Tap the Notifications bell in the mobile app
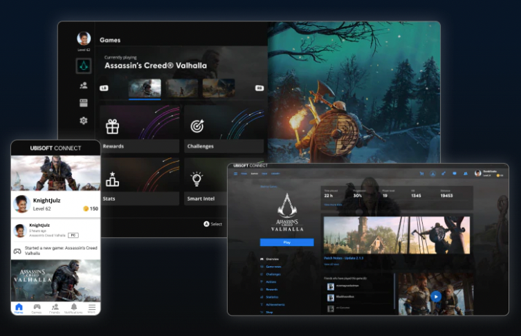Screen dimensions: 521x336 tap(73, 308)
